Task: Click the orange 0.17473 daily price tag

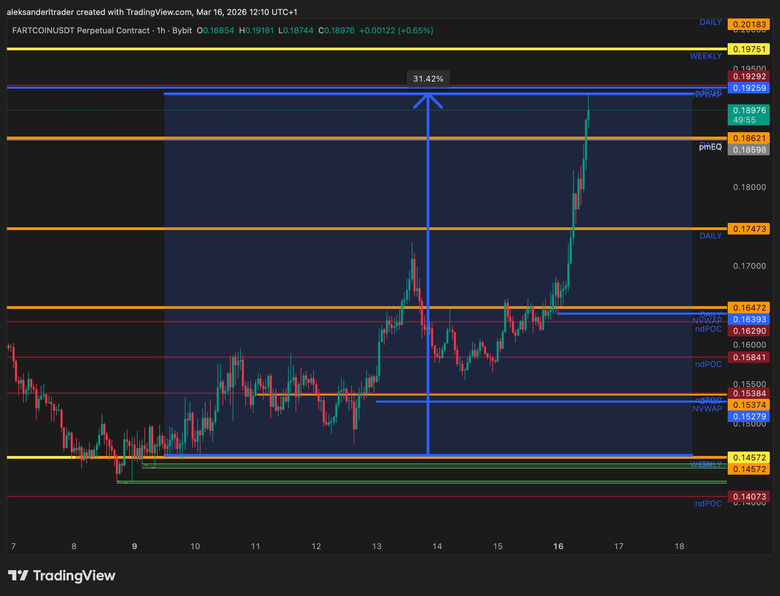Action: [748, 229]
